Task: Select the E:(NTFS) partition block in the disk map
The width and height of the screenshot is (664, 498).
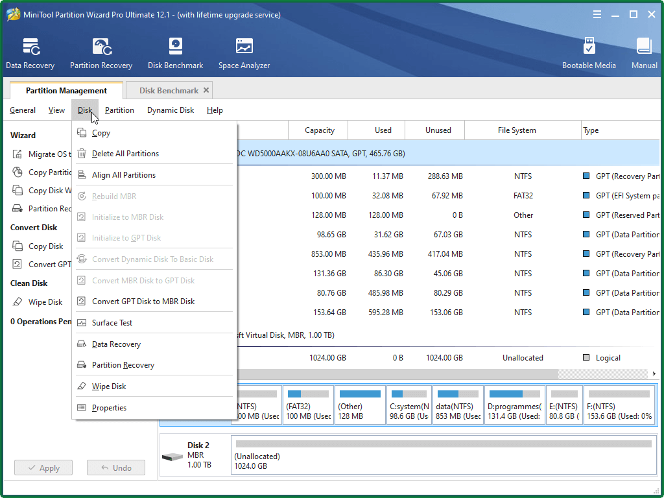Action: coord(565,405)
